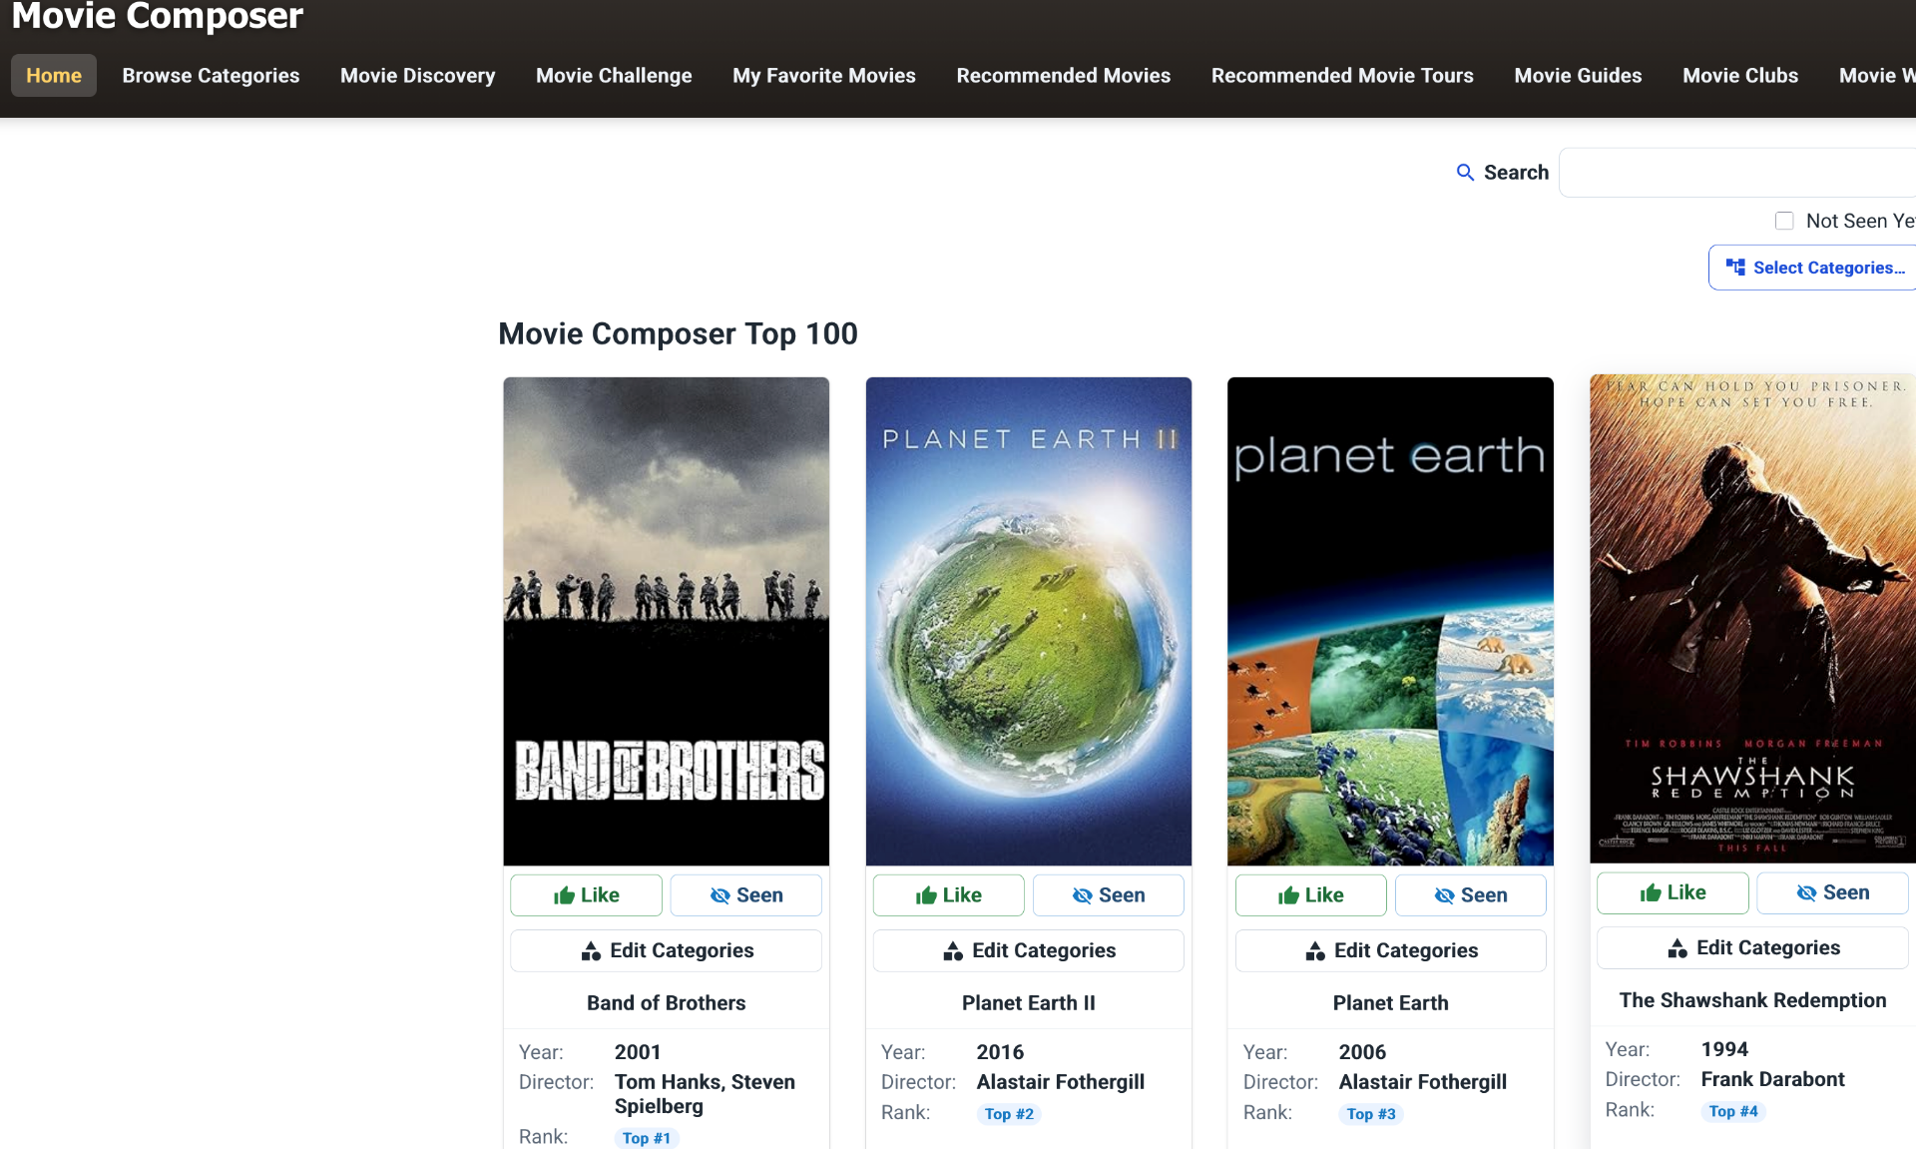Click director Alastair Fothergill under Planet Earth II
Screen dimensions: 1916x1149
pos(1061,1082)
